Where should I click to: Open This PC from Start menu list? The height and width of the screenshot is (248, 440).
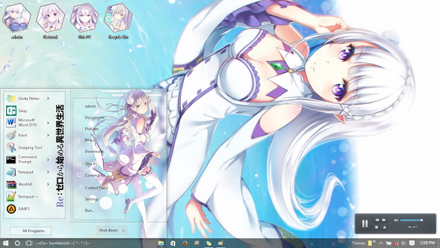point(91,164)
